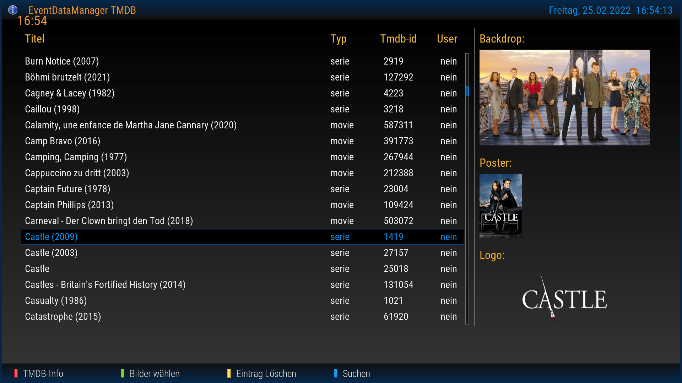The height and width of the screenshot is (383, 682).
Task: Click the Castle poster thumbnail
Action: point(500,205)
